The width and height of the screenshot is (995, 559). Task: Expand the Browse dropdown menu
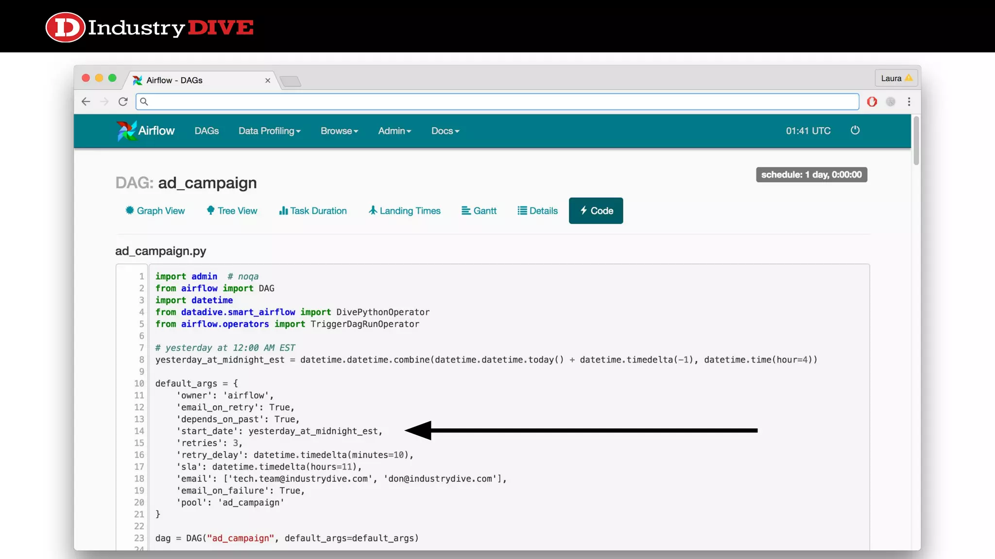pyautogui.click(x=339, y=131)
